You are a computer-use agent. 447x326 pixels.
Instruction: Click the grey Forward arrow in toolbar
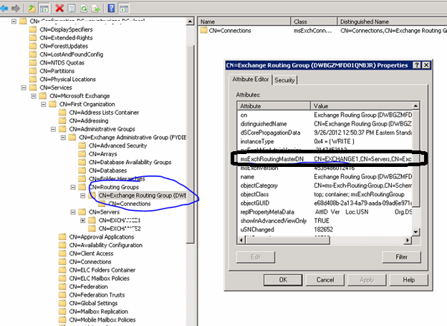tap(16, 9)
